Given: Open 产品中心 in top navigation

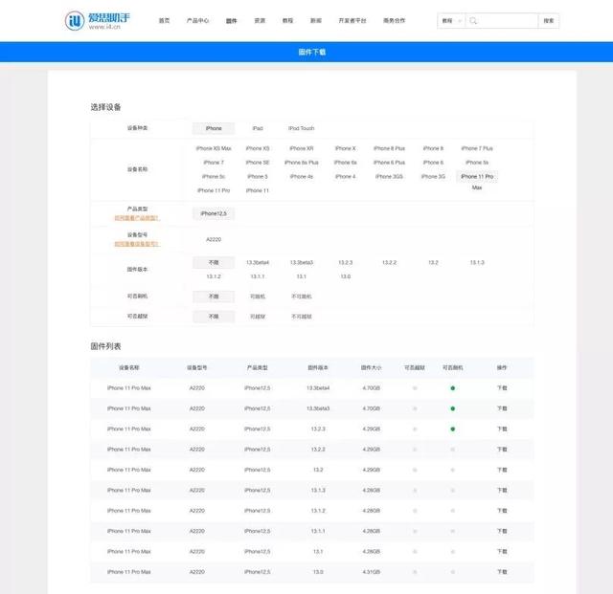Looking at the screenshot, I should (198, 21).
